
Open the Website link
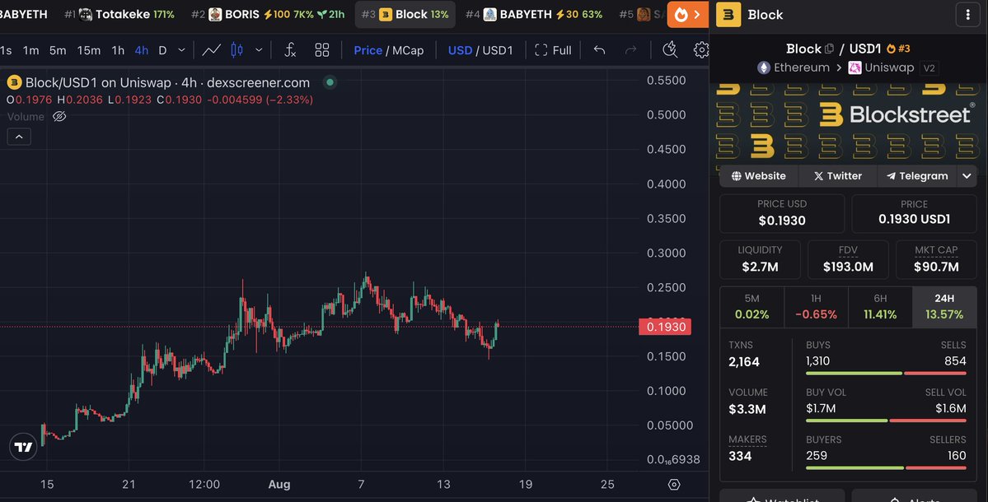tap(759, 176)
